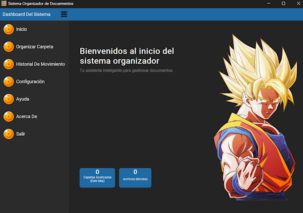Select Organizar Carpeta in the sidebar
Viewport: 303px width, 213px height.
coord(35,47)
